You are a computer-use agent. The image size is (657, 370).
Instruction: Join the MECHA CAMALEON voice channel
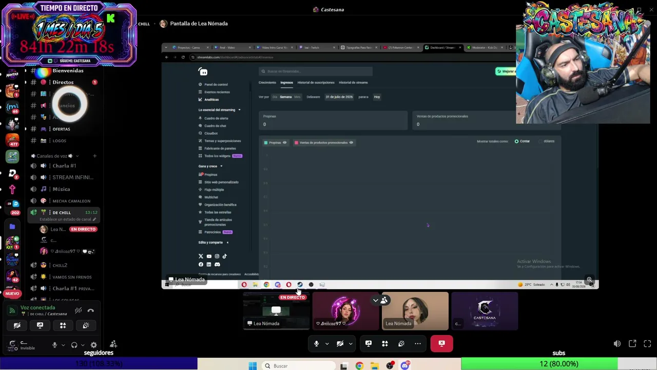[64, 201]
